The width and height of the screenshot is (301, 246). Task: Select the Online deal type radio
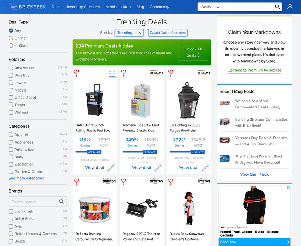[11, 38]
